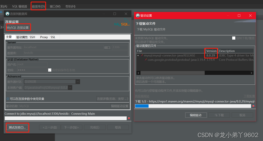Click the MySQL logo in the connection dialog

pos(122,23)
